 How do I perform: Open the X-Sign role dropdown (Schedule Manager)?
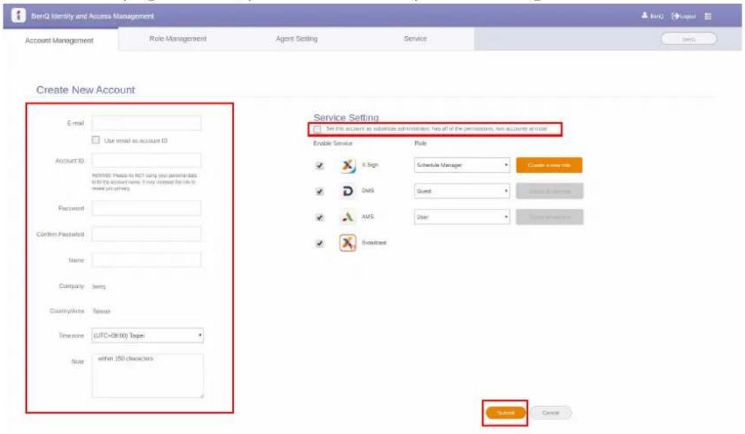(x=462, y=165)
